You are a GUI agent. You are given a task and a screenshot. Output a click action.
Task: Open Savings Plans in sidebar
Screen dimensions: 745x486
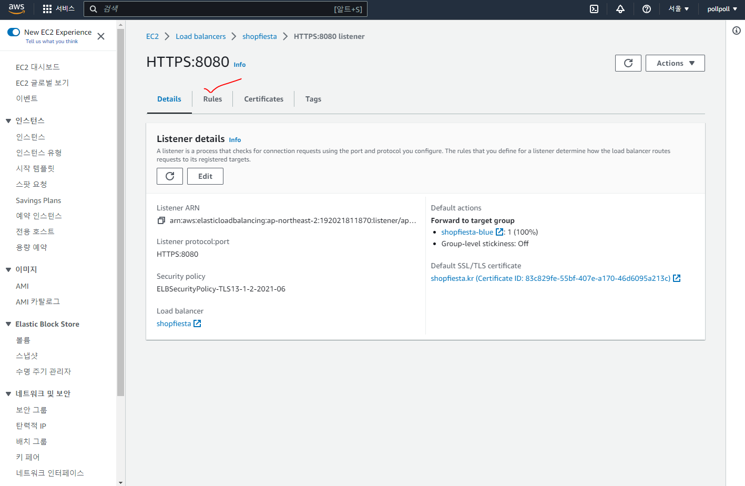click(38, 200)
